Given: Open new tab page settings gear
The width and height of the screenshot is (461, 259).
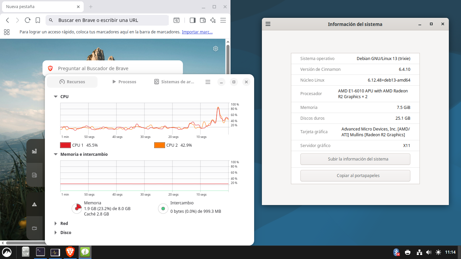Looking at the screenshot, I should pos(216,49).
